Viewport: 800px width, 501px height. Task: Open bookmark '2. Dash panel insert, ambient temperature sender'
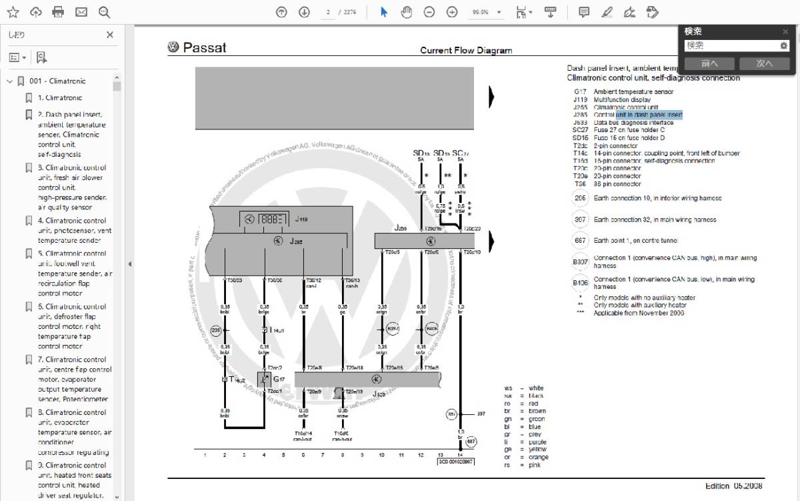[71, 135]
